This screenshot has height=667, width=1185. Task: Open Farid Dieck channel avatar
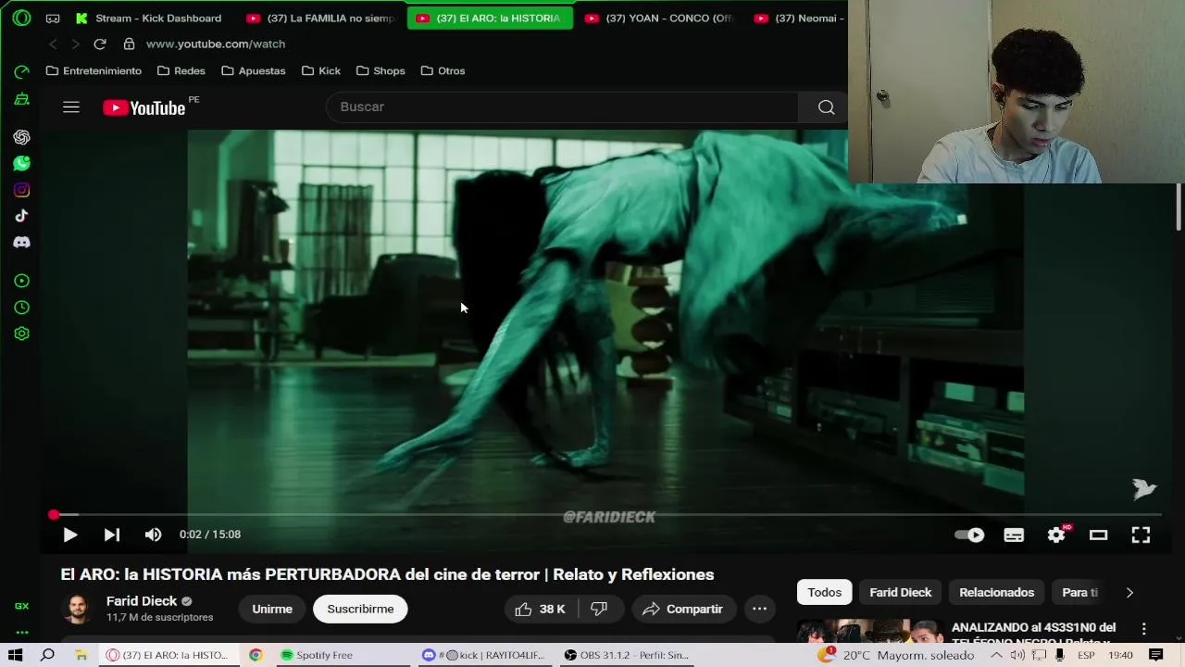(78, 609)
